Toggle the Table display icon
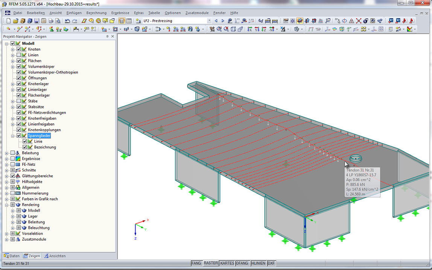 pyautogui.click(x=129, y=21)
